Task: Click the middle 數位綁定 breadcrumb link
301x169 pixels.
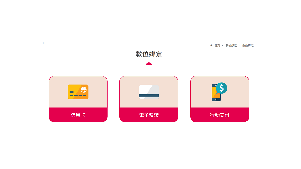Action: (x=231, y=45)
